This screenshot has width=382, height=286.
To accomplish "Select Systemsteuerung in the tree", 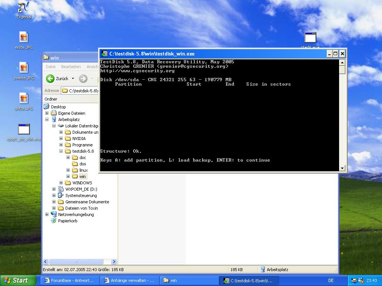I will coord(81,195).
